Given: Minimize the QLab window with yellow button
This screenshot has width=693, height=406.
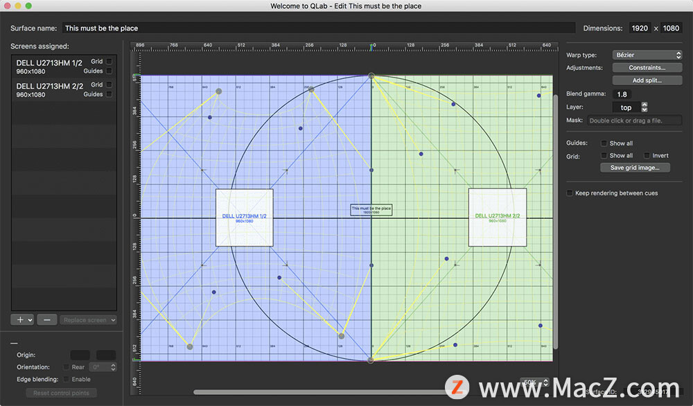Looking at the screenshot, I should click(18, 6).
